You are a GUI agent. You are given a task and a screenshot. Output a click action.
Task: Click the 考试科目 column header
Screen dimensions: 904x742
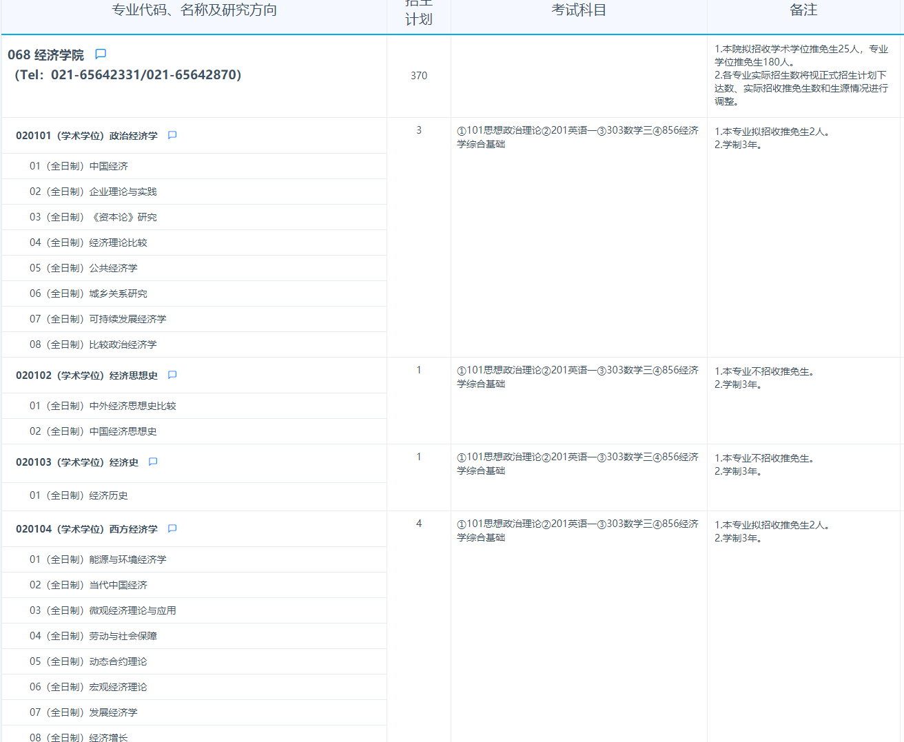click(579, 10)
